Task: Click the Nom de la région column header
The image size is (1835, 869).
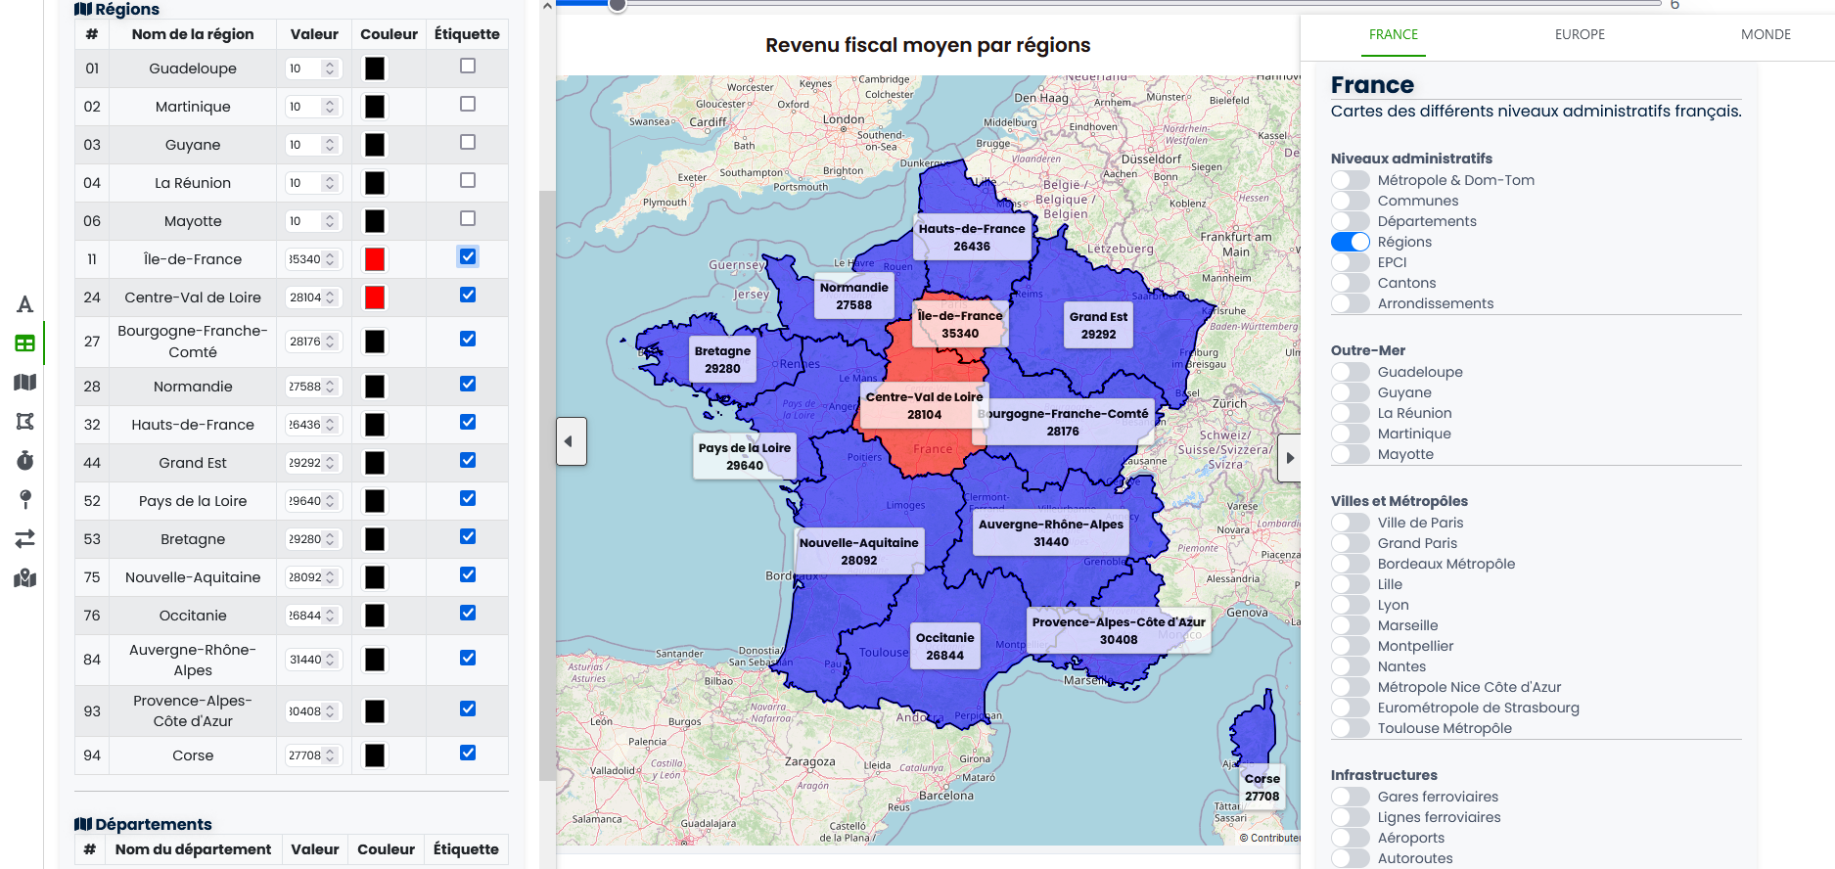Action: (x=193, y=34)
